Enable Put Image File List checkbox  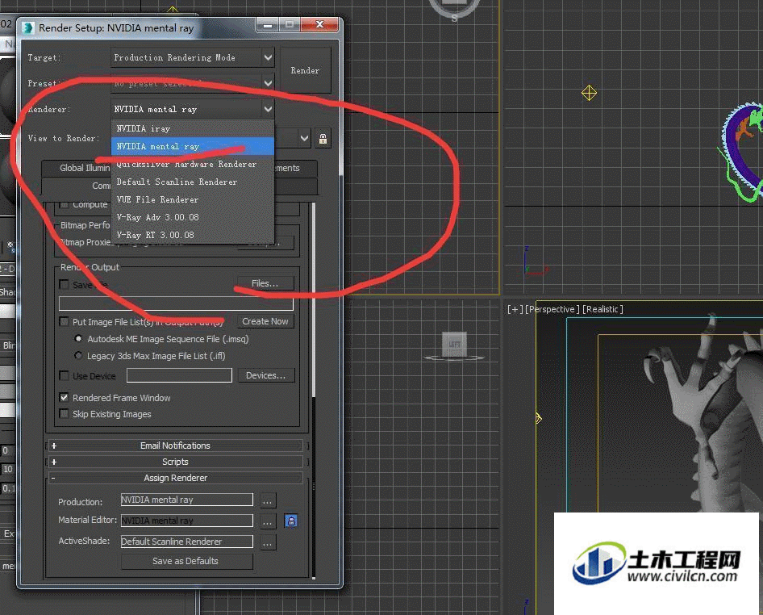[64, 321]
